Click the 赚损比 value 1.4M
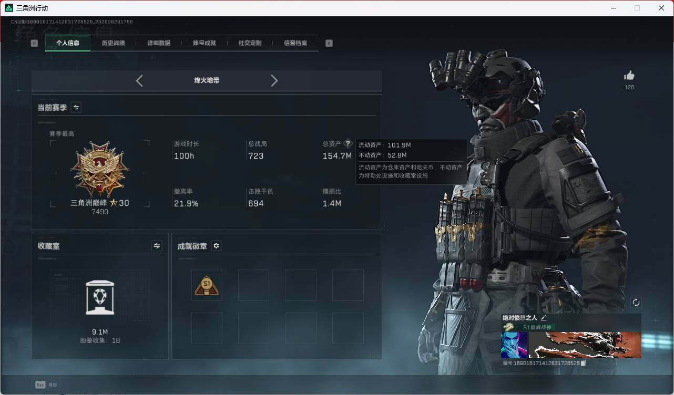The height and width of the screenshot is (395, 674). (332, 203)
